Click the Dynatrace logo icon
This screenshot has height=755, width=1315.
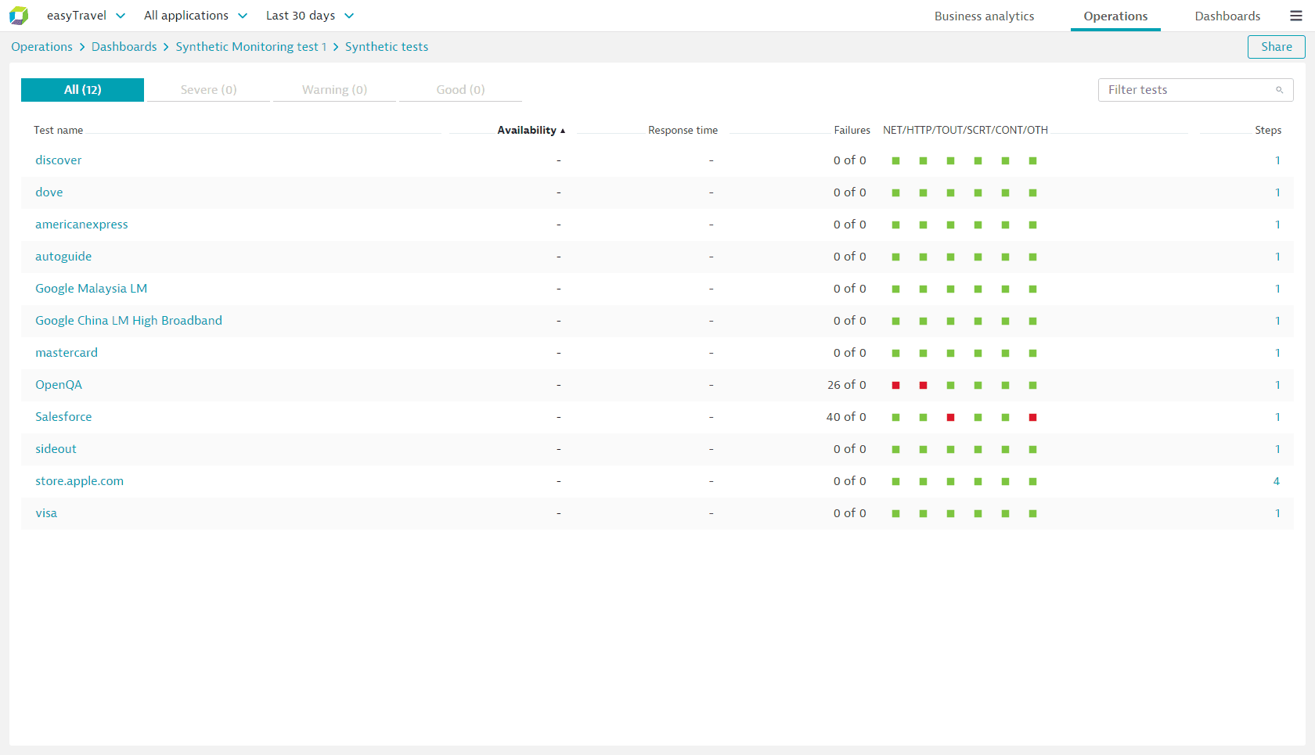point(19,16)
